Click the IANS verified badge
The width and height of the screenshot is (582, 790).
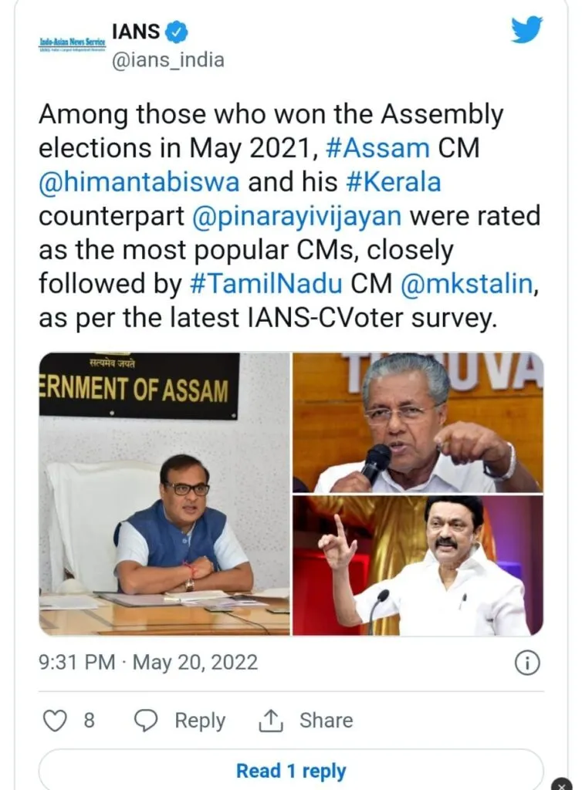tap(177, 32)
